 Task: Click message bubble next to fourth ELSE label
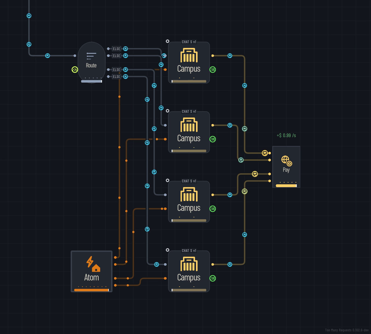coord(126,76)
